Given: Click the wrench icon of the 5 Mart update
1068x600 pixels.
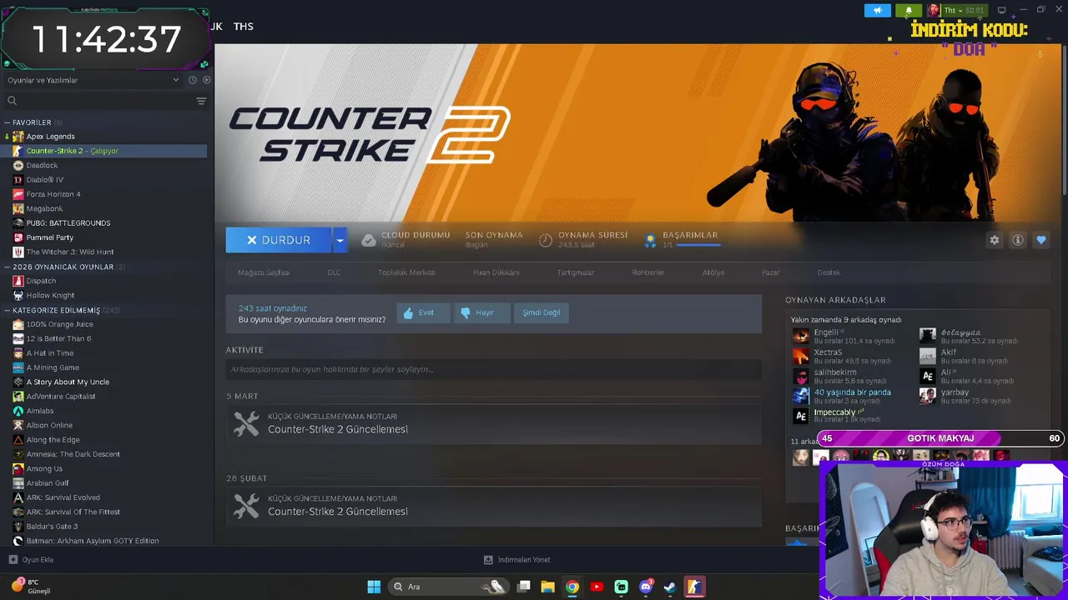Looking at the screenshot, I should click(246, 424).
